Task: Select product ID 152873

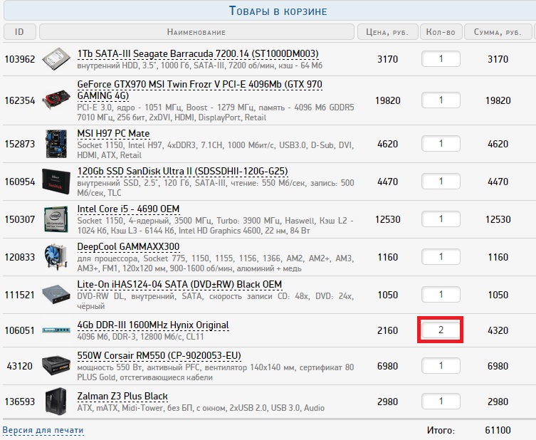Action: coord(20,144)
